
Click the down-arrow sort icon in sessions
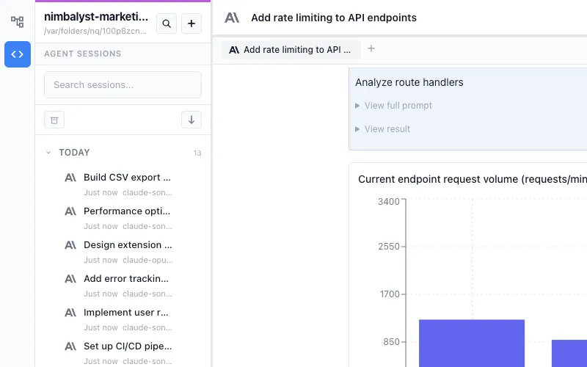click(x=192, y=120)
